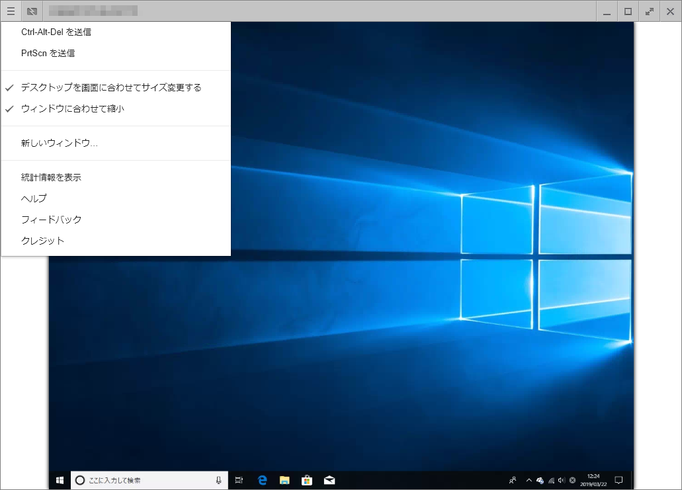Expand the hidden icons chevron in the tray
This screenshot has width=682, height=490.
click(529, 480)
